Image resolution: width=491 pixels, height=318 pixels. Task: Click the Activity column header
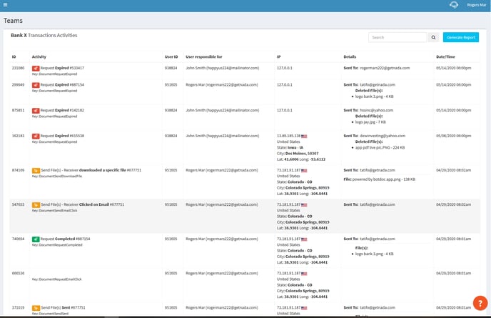[39, 55]
